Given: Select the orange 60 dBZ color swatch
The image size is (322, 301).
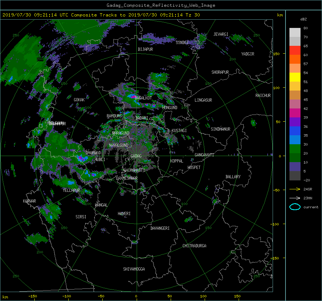Looking at the screenshot, I should click(x=295, y=59).
